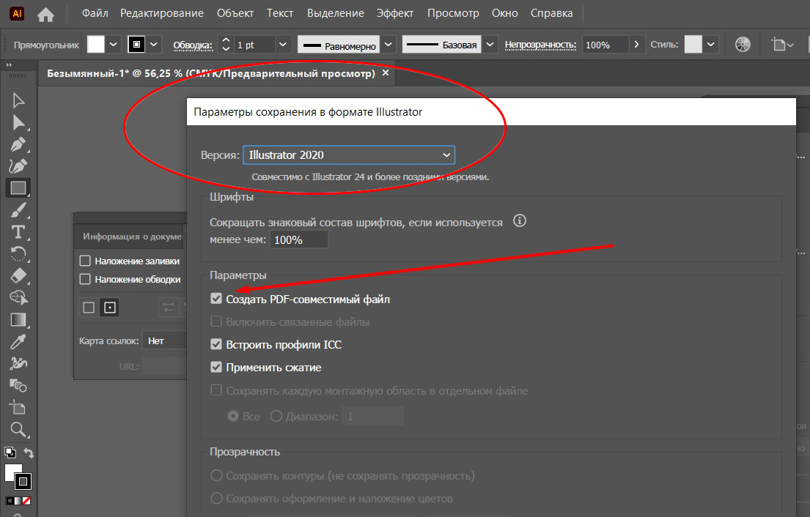Select the Gradient tool

coord(18,320)
